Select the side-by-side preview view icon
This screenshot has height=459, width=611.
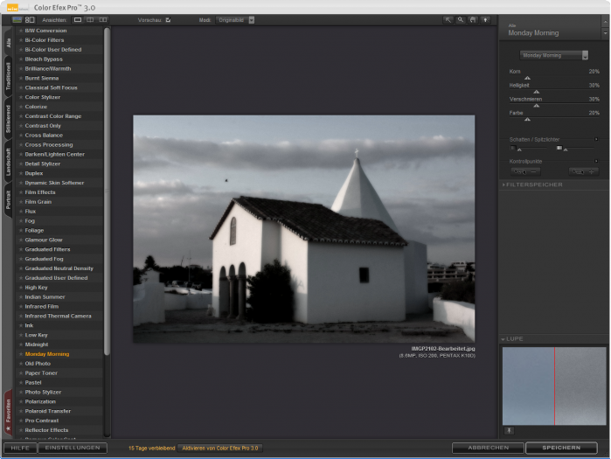[103, 19]
